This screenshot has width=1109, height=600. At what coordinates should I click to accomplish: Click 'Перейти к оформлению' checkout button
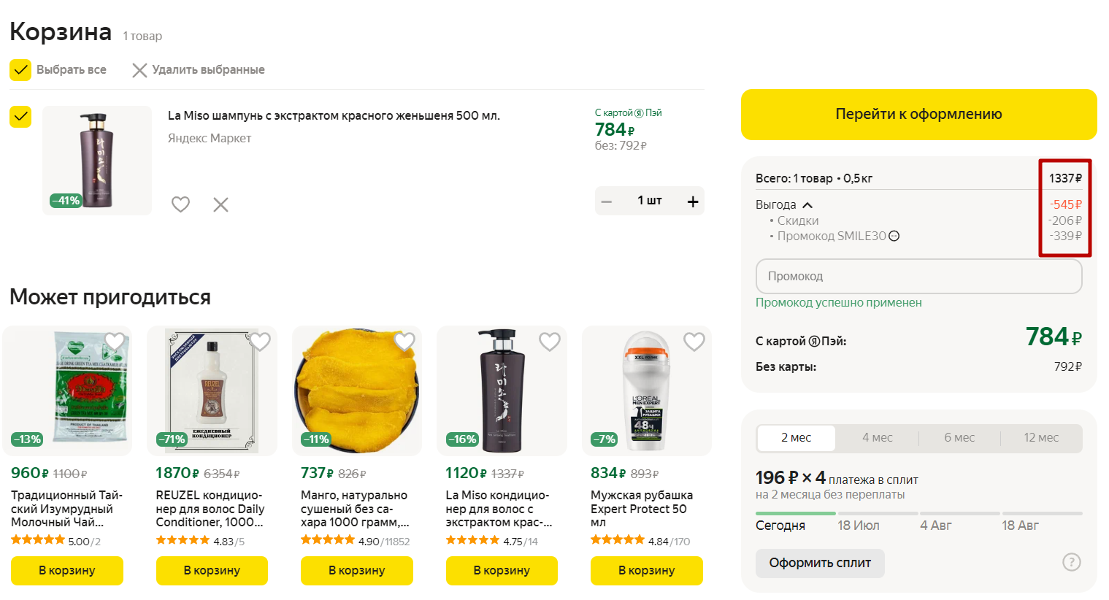pyautogui.click(x=918, y=115)
